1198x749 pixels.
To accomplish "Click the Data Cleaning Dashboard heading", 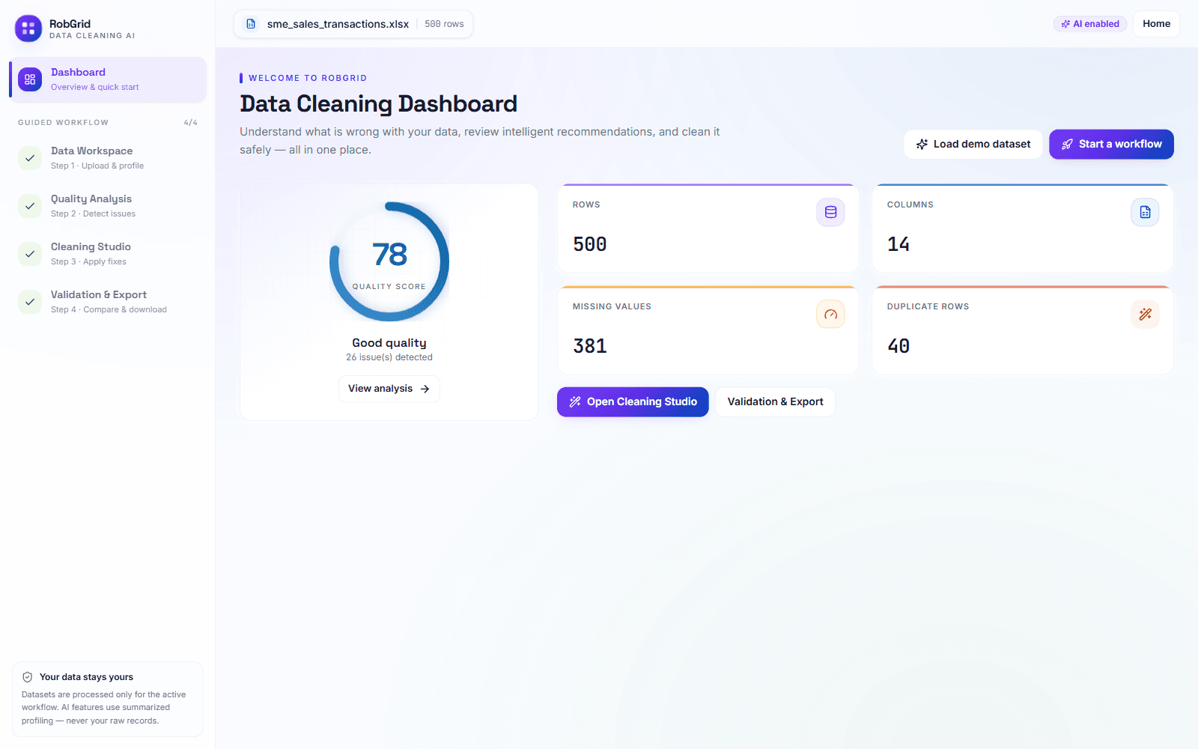I will click(378, 104).
